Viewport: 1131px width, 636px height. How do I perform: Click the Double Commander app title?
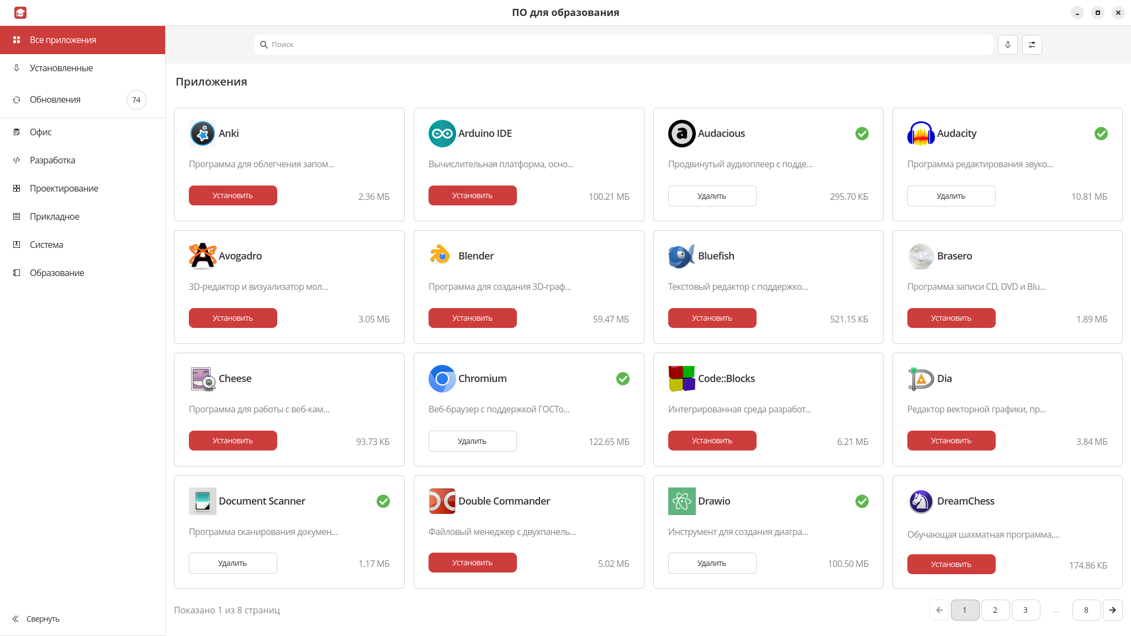point(504,501)
